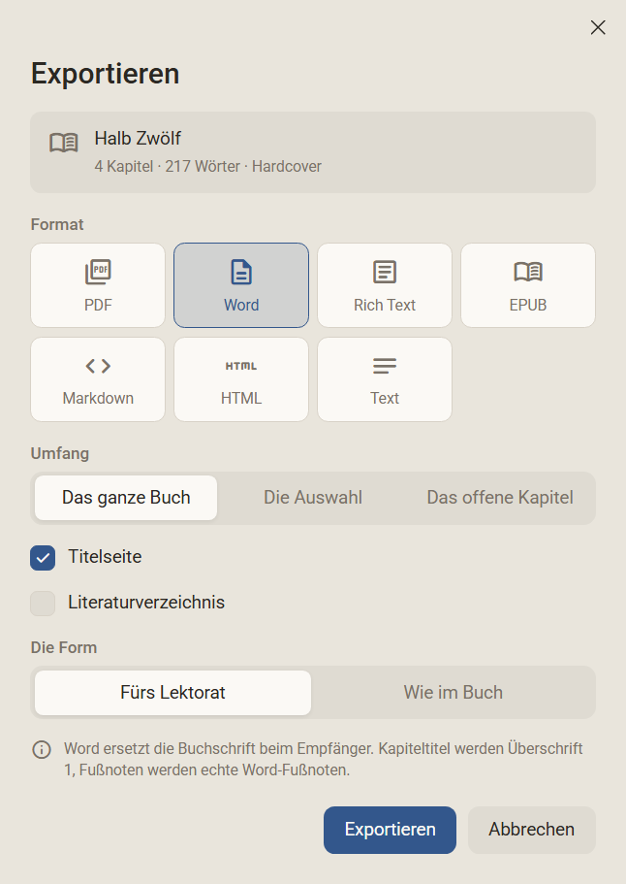Image resolution: width=626 pixels, height=884 pixels.
Task: Click the Word font replacement hint text
Action: point(323,759)
